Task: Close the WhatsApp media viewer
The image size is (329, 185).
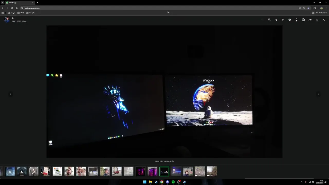Action: (x=324, y=20)
